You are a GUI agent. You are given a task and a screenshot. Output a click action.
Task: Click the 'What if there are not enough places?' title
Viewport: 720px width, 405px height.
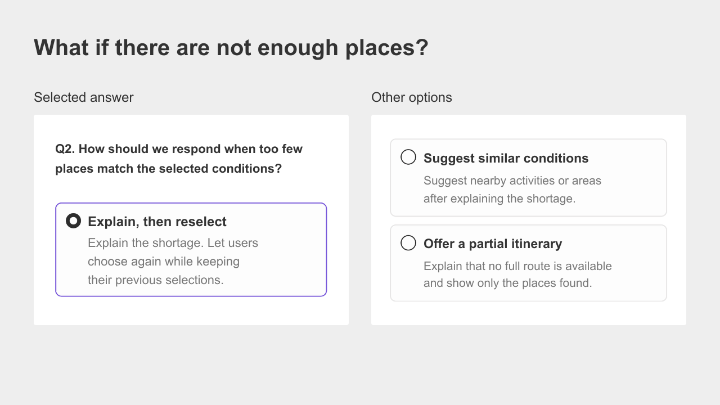pos(231,48)
